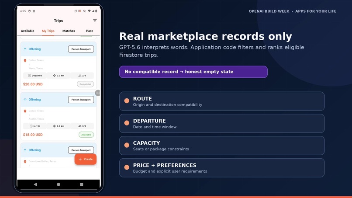The image size is (352, 198).
Task: Click the distance icon on $20.00 trip
Action: coord(54,76)
